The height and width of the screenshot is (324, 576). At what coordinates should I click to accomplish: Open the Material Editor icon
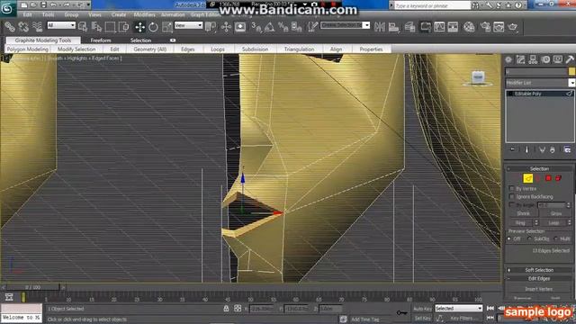[x=469, y=27]
